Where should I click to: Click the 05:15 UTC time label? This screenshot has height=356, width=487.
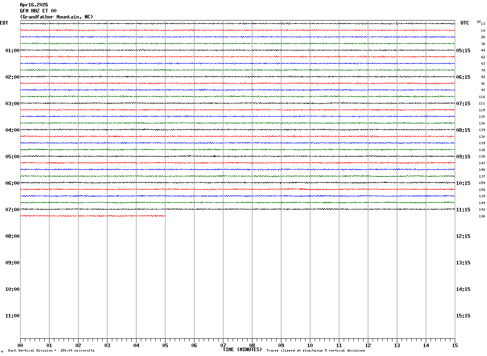click(463, 51)
